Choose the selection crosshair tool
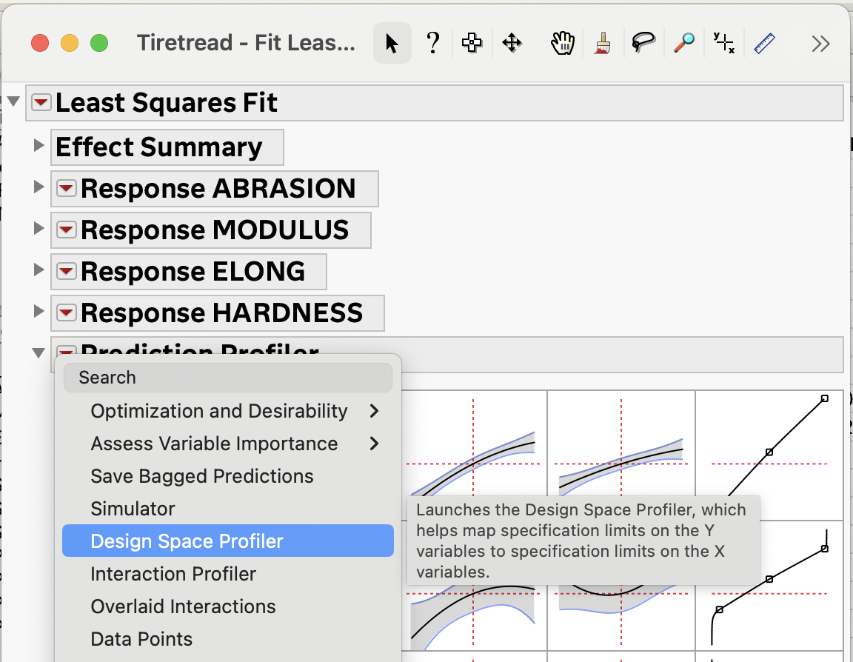Viewport: 853px width, 662px height. (x=471, y=43)
